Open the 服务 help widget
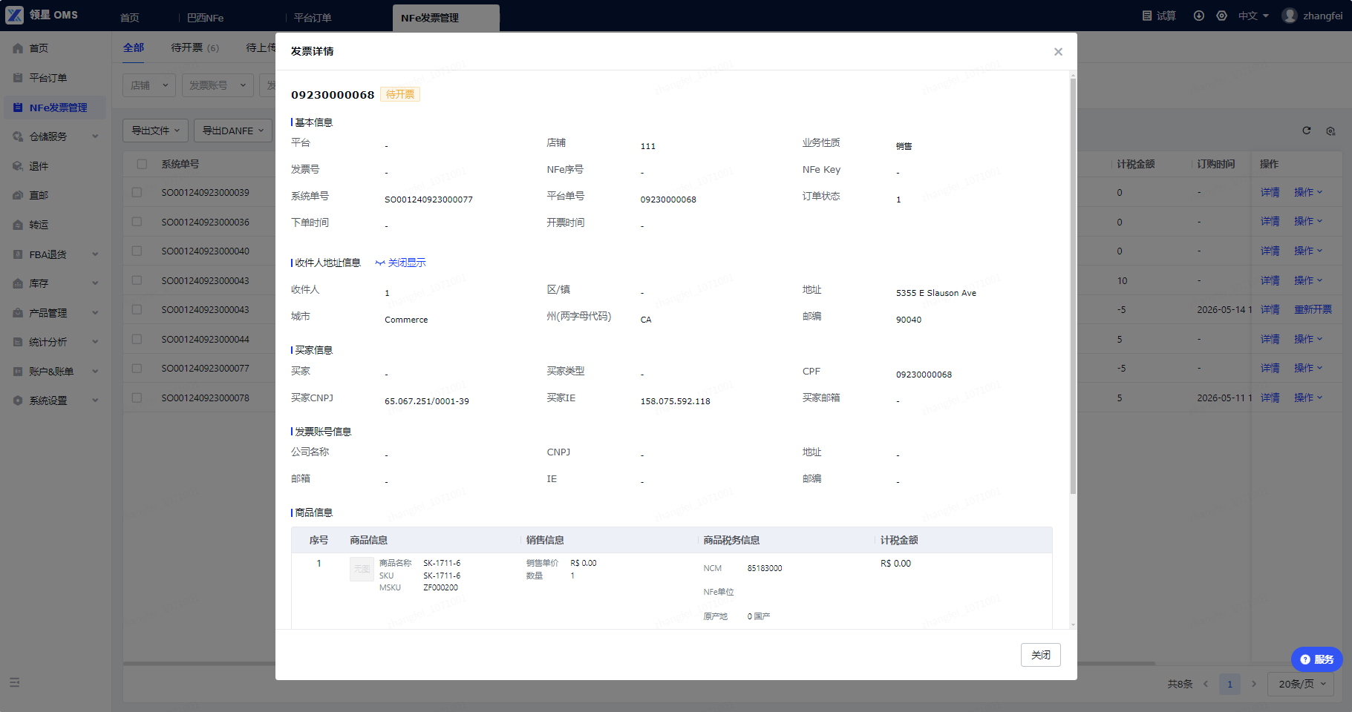Viewport: 1352px width, 712px height. (1317, 659)
